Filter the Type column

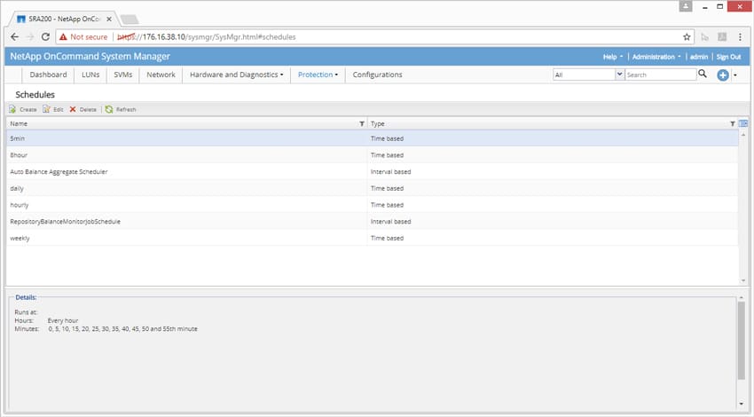733,124
